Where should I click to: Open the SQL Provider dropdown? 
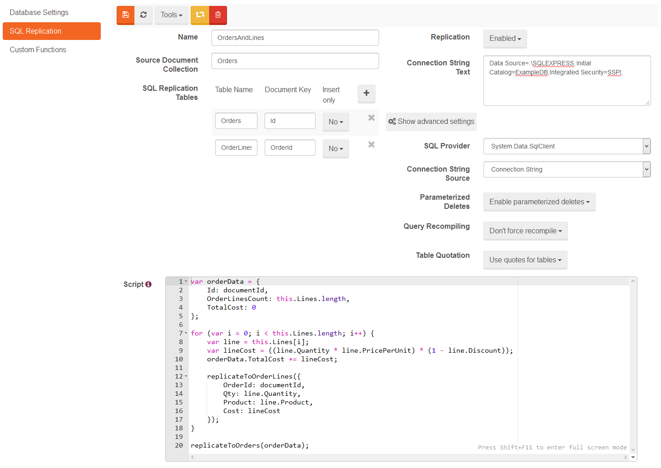567,146
